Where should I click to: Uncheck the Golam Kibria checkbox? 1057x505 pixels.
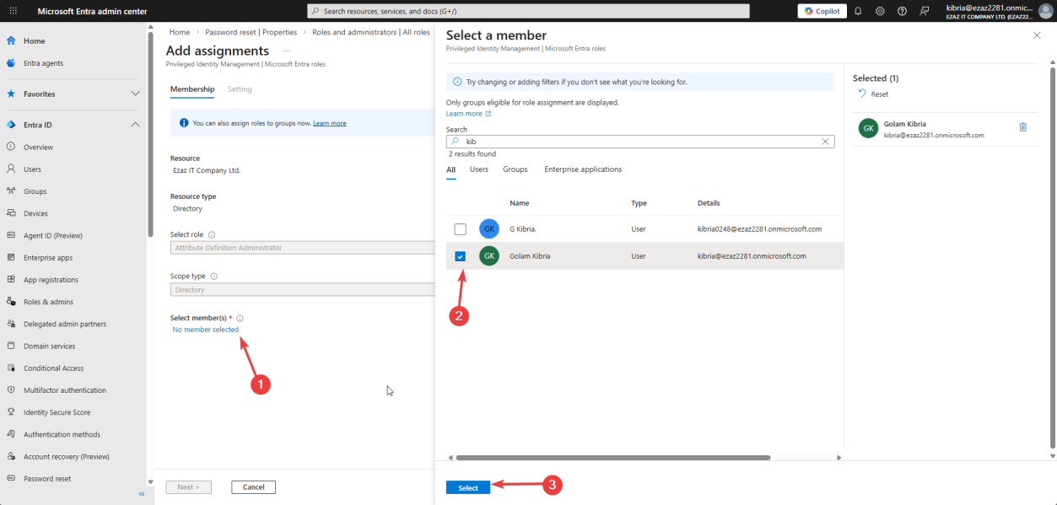click(x=460, y=256)
